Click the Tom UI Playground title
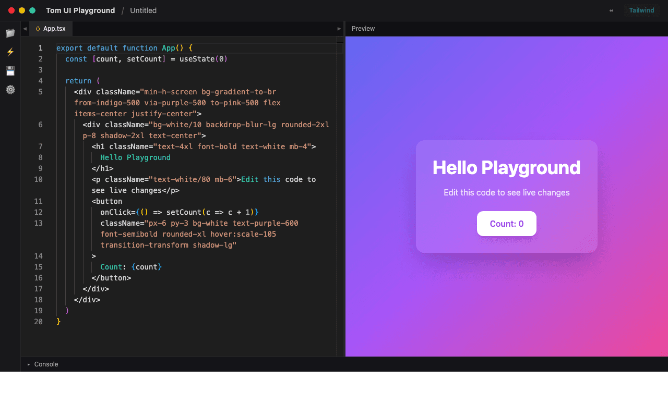668x417 pixels. click(x=80, y=10)
